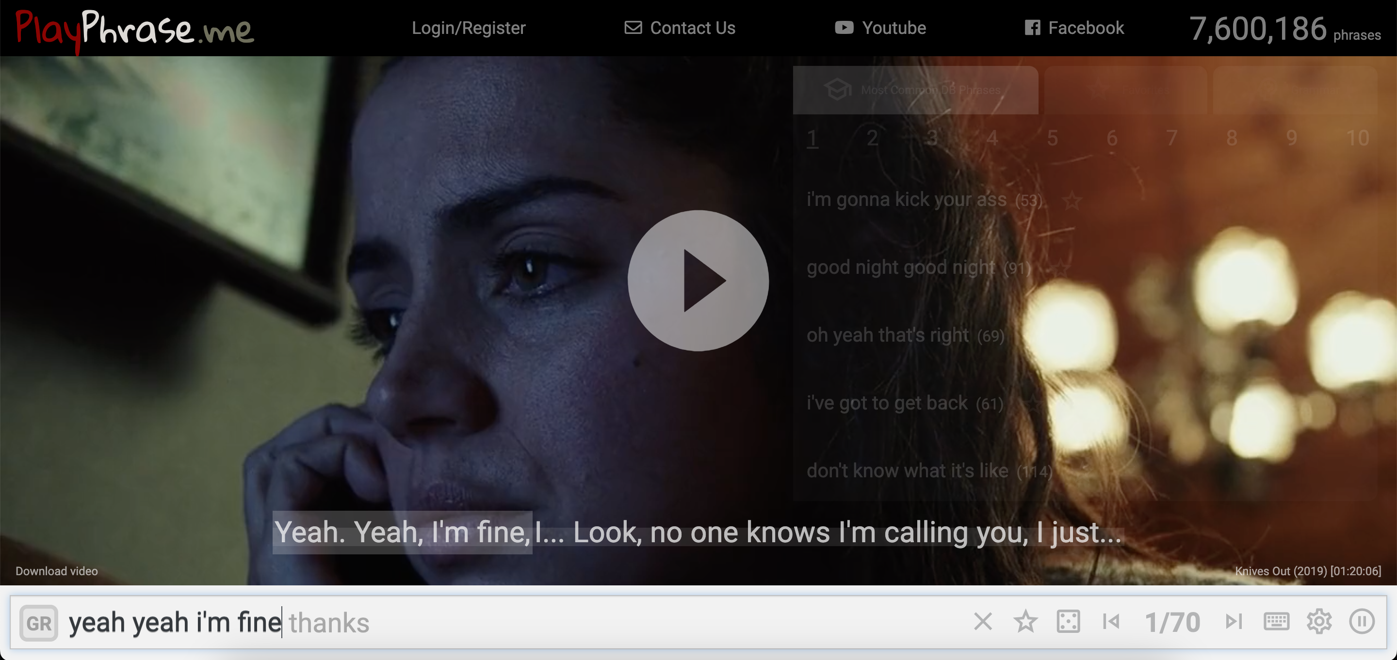Click the graduation cap icon on phrases tab
1397x660 pixels.
tap(838, 90)
